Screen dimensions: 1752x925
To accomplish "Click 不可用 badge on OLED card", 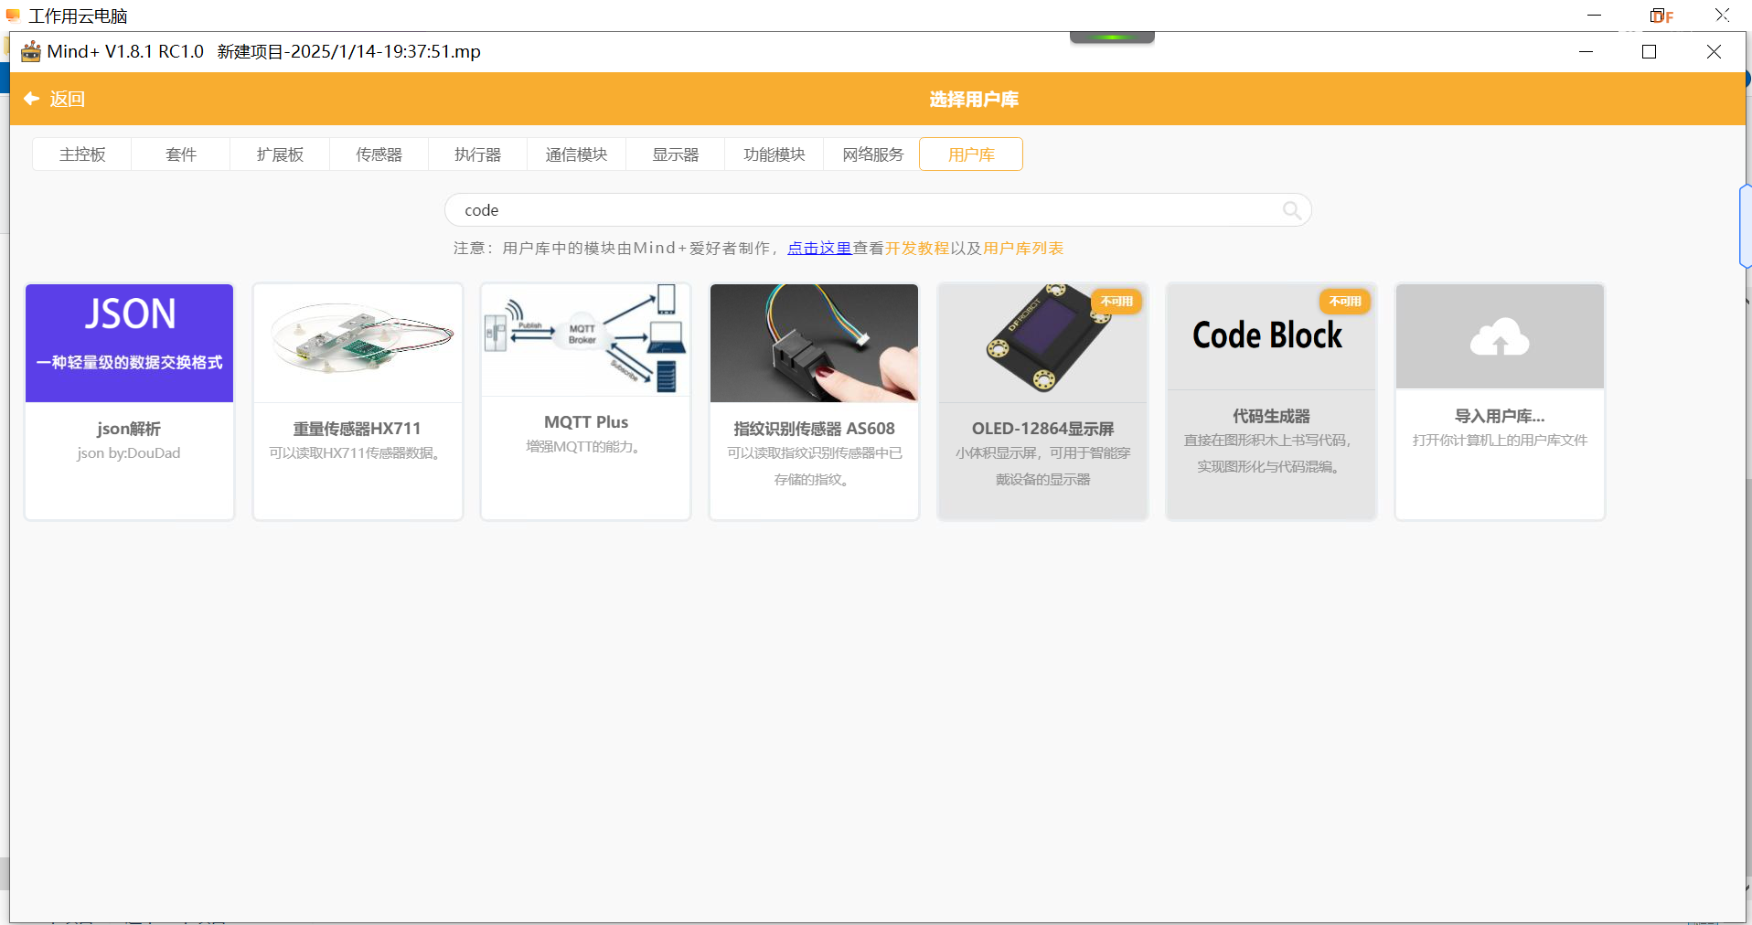I will [x=1116, y=302].
